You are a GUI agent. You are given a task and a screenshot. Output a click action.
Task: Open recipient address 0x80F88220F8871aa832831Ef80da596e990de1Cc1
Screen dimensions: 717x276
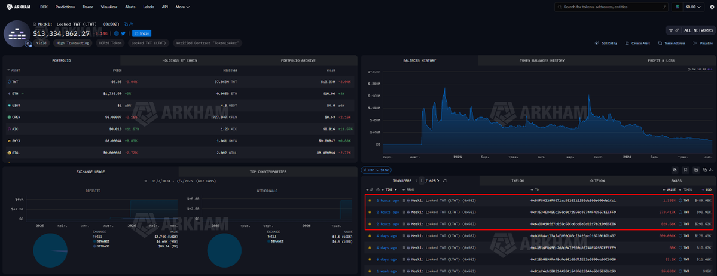pyautogui.click(x=573, y=200)
